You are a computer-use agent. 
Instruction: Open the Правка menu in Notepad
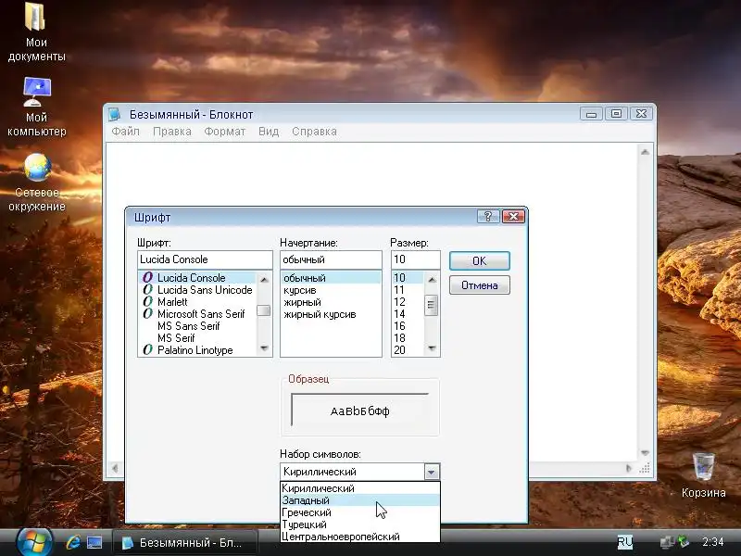point(172,132)
